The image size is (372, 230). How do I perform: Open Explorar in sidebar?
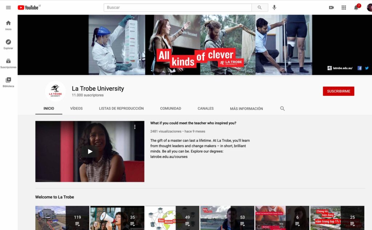(8, 44)
